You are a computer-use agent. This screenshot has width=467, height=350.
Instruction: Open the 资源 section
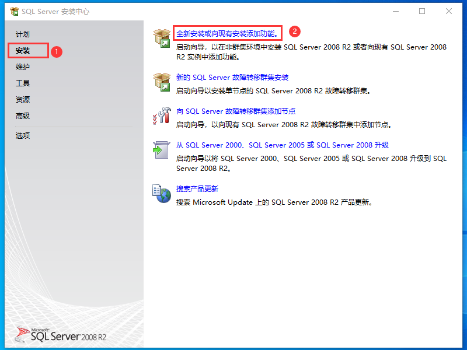[x=23, y=99]
